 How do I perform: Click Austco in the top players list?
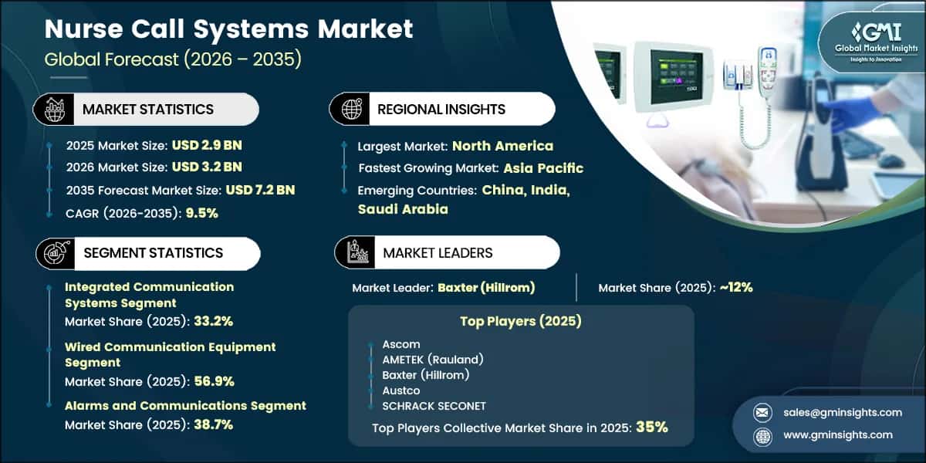(400, 390)
